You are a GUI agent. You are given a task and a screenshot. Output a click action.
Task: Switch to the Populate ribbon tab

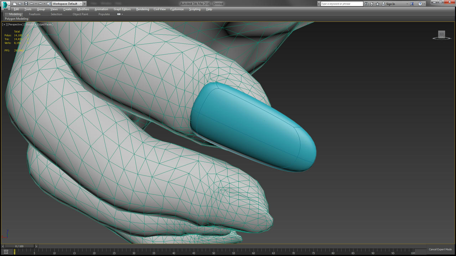tap(104, 14)
